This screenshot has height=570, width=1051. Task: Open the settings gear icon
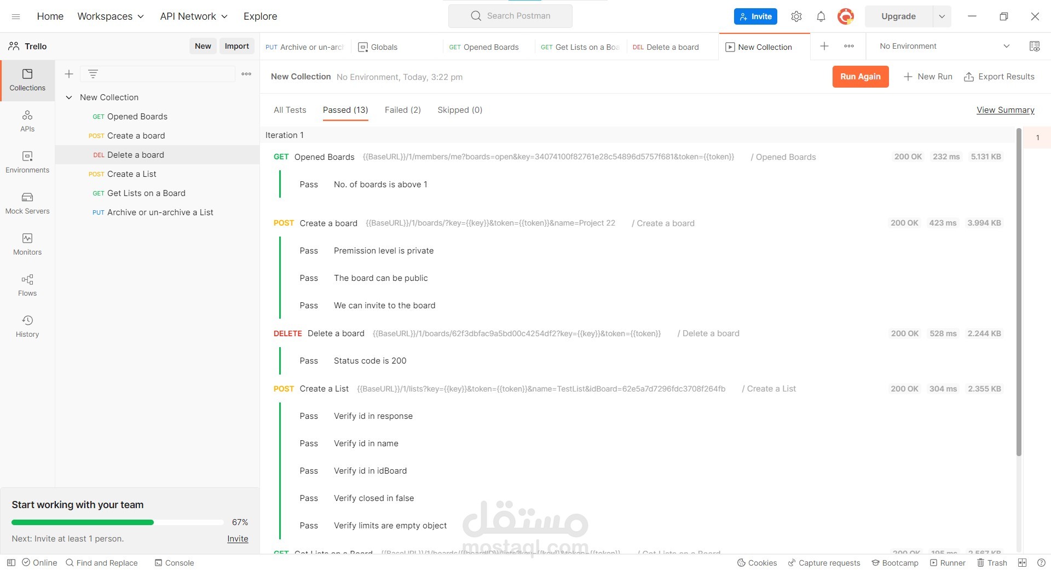[x=796, y=16]
